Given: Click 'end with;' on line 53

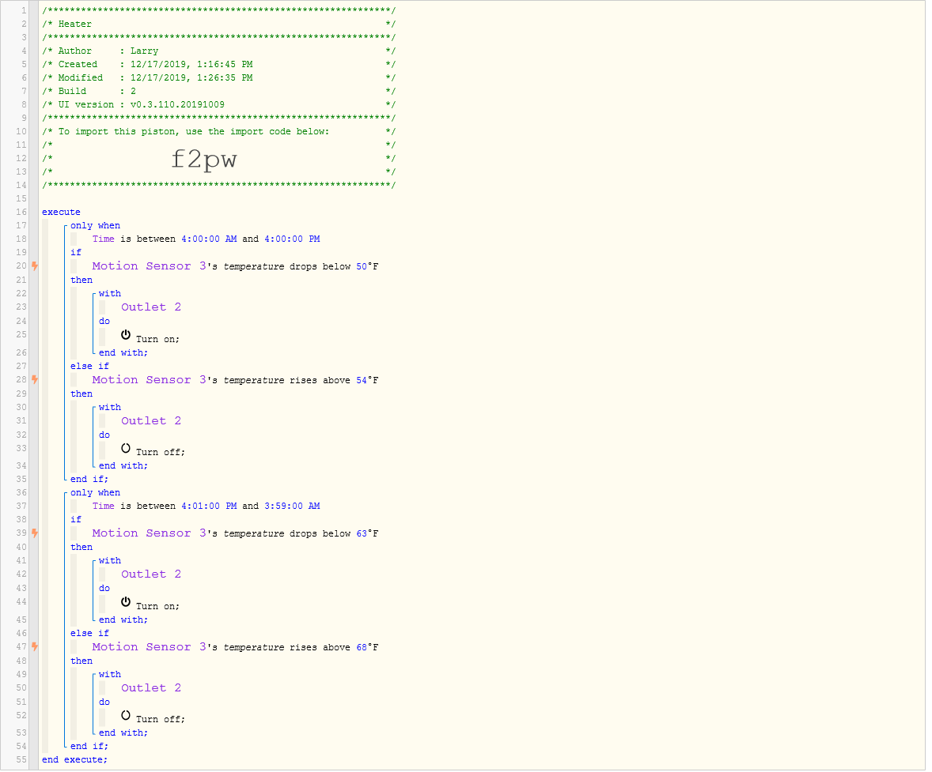Looking at the screenshot, I should [123, 732].
